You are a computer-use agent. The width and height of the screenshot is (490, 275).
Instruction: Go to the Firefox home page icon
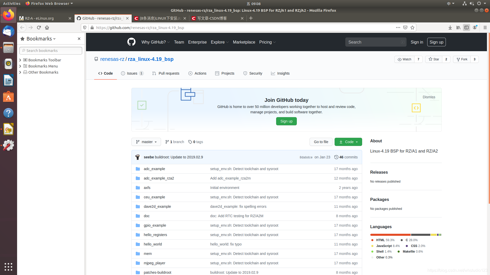click(x=47, y=28)
